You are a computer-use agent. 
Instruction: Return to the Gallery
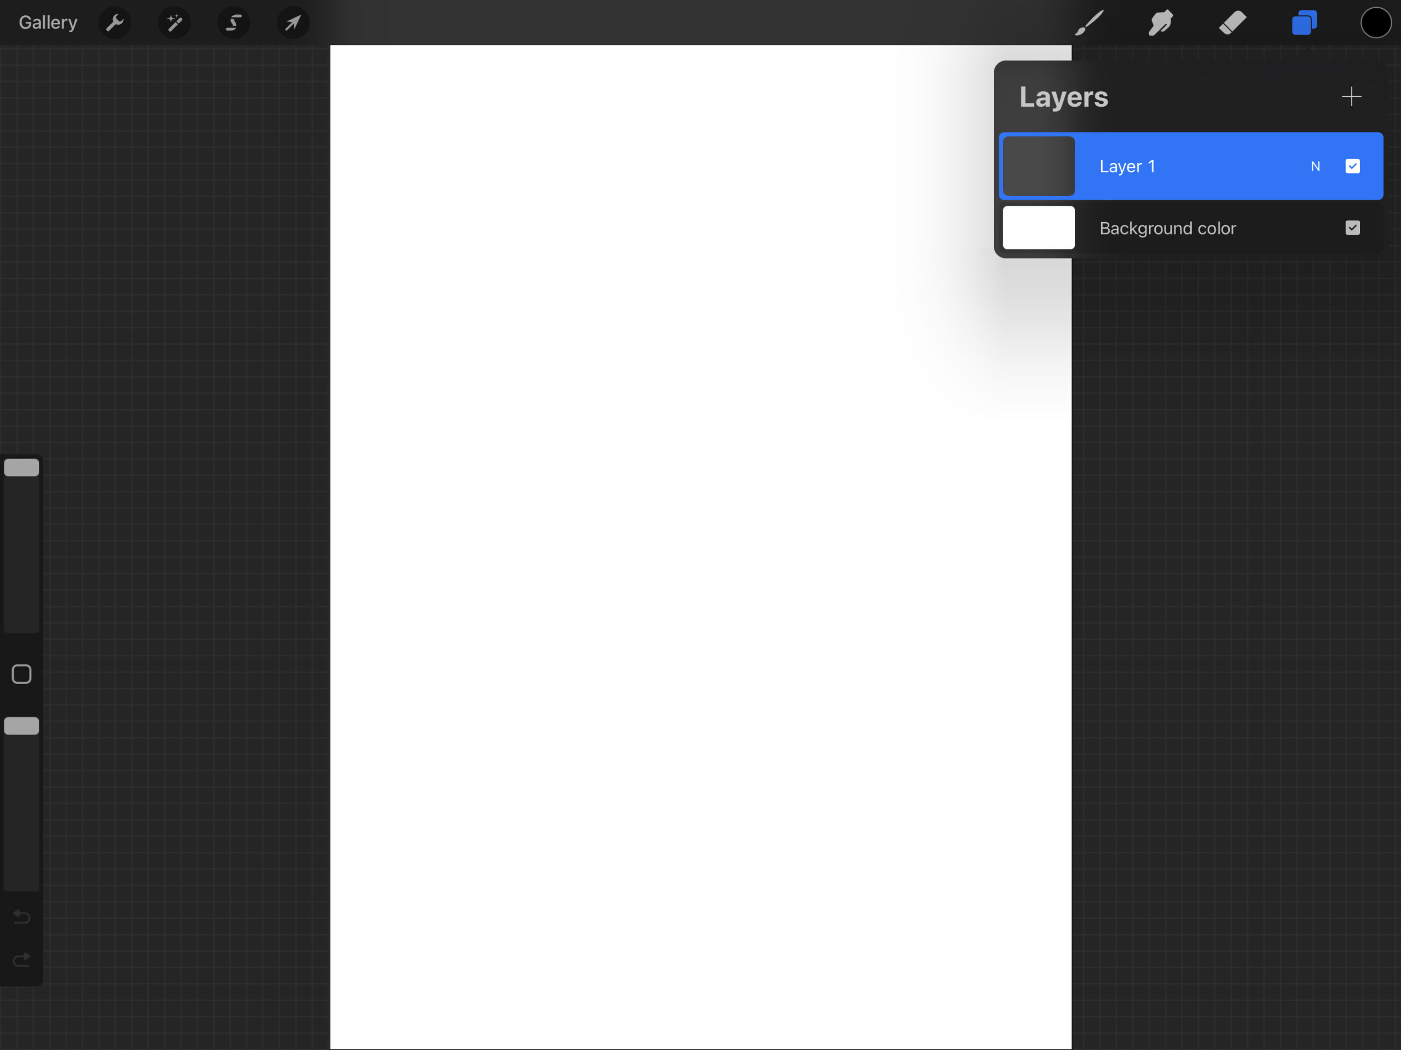[48, 23]
